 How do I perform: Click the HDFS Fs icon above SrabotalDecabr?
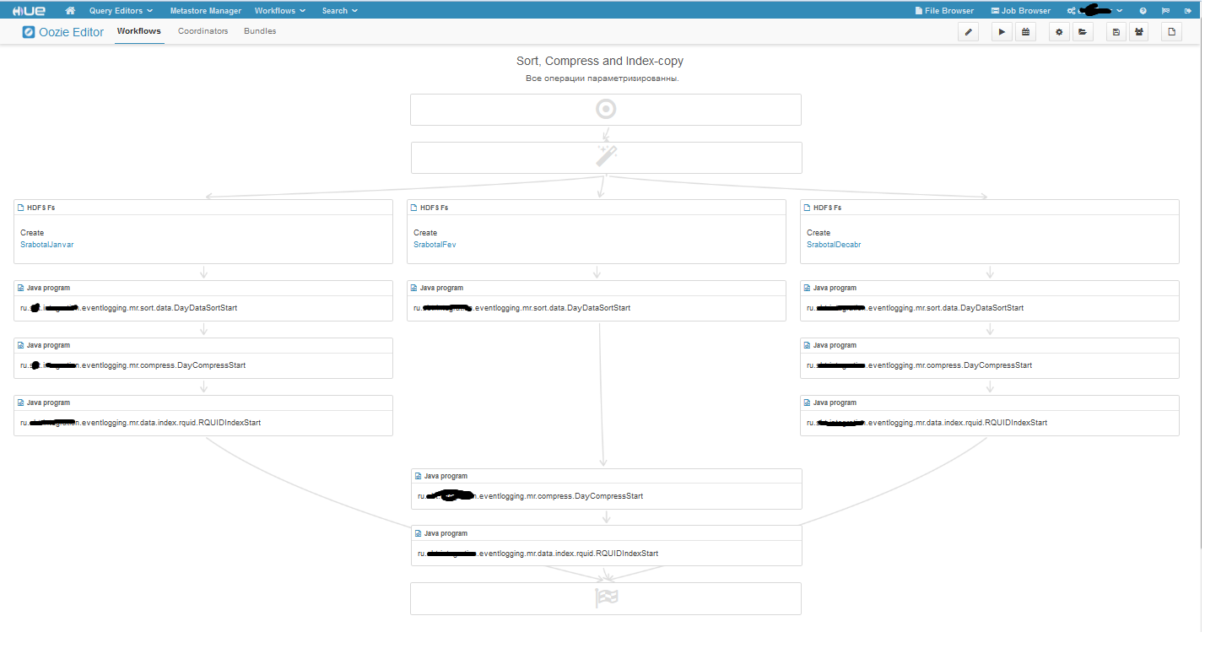point(808,208)
